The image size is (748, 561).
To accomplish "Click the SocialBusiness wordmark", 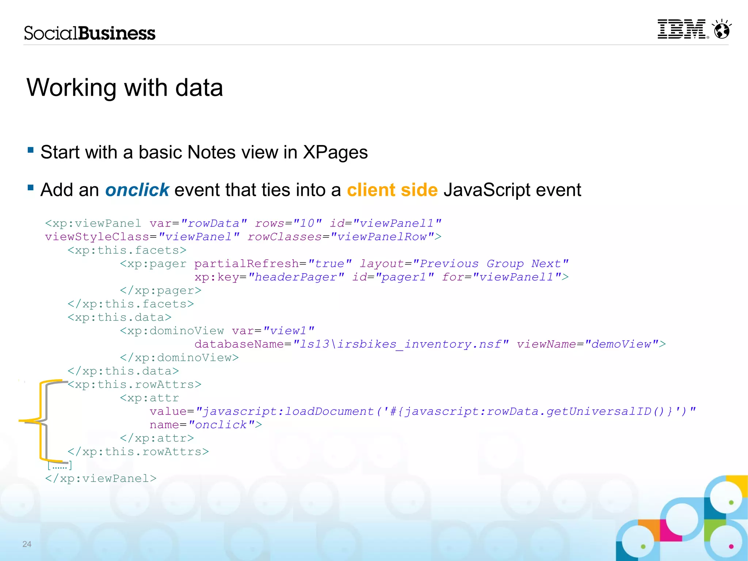I will tap(90, 33).
